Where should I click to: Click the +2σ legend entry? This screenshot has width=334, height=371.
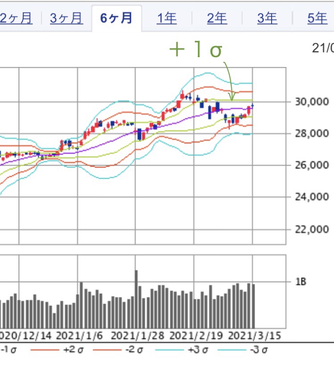[74, 350]
